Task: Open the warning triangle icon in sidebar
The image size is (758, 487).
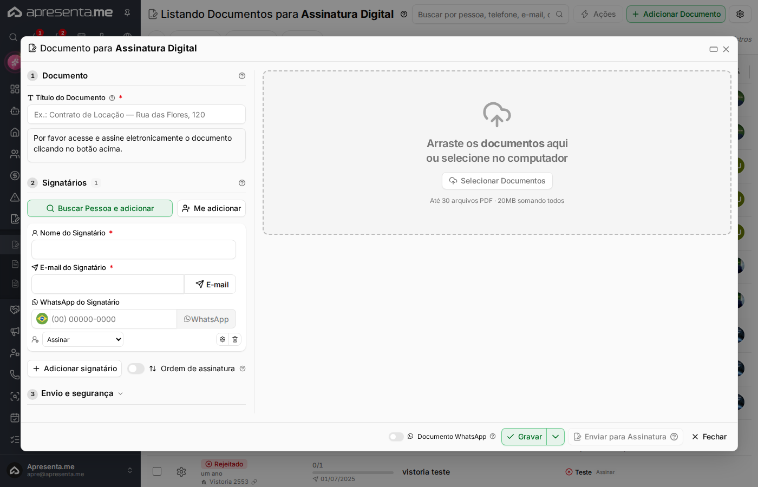Action: click(x=15, y=197)
